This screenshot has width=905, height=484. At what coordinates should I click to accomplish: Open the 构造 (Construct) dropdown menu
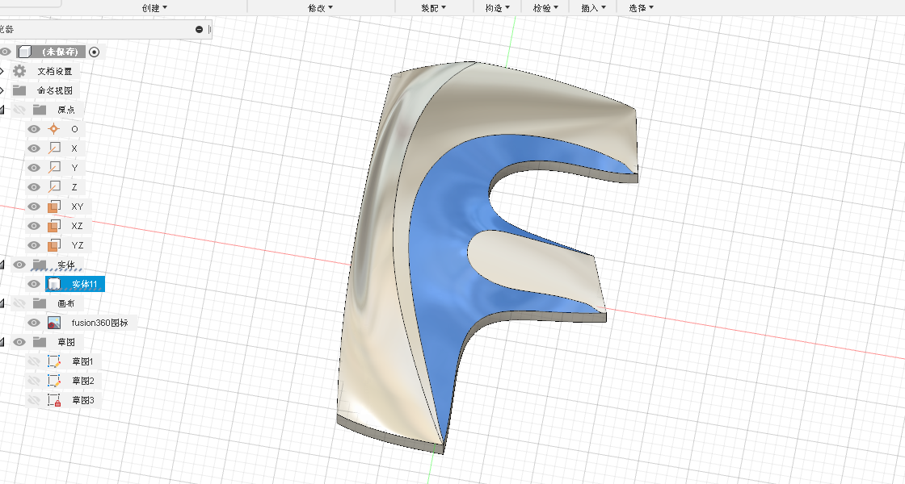(x=498, y=8)
